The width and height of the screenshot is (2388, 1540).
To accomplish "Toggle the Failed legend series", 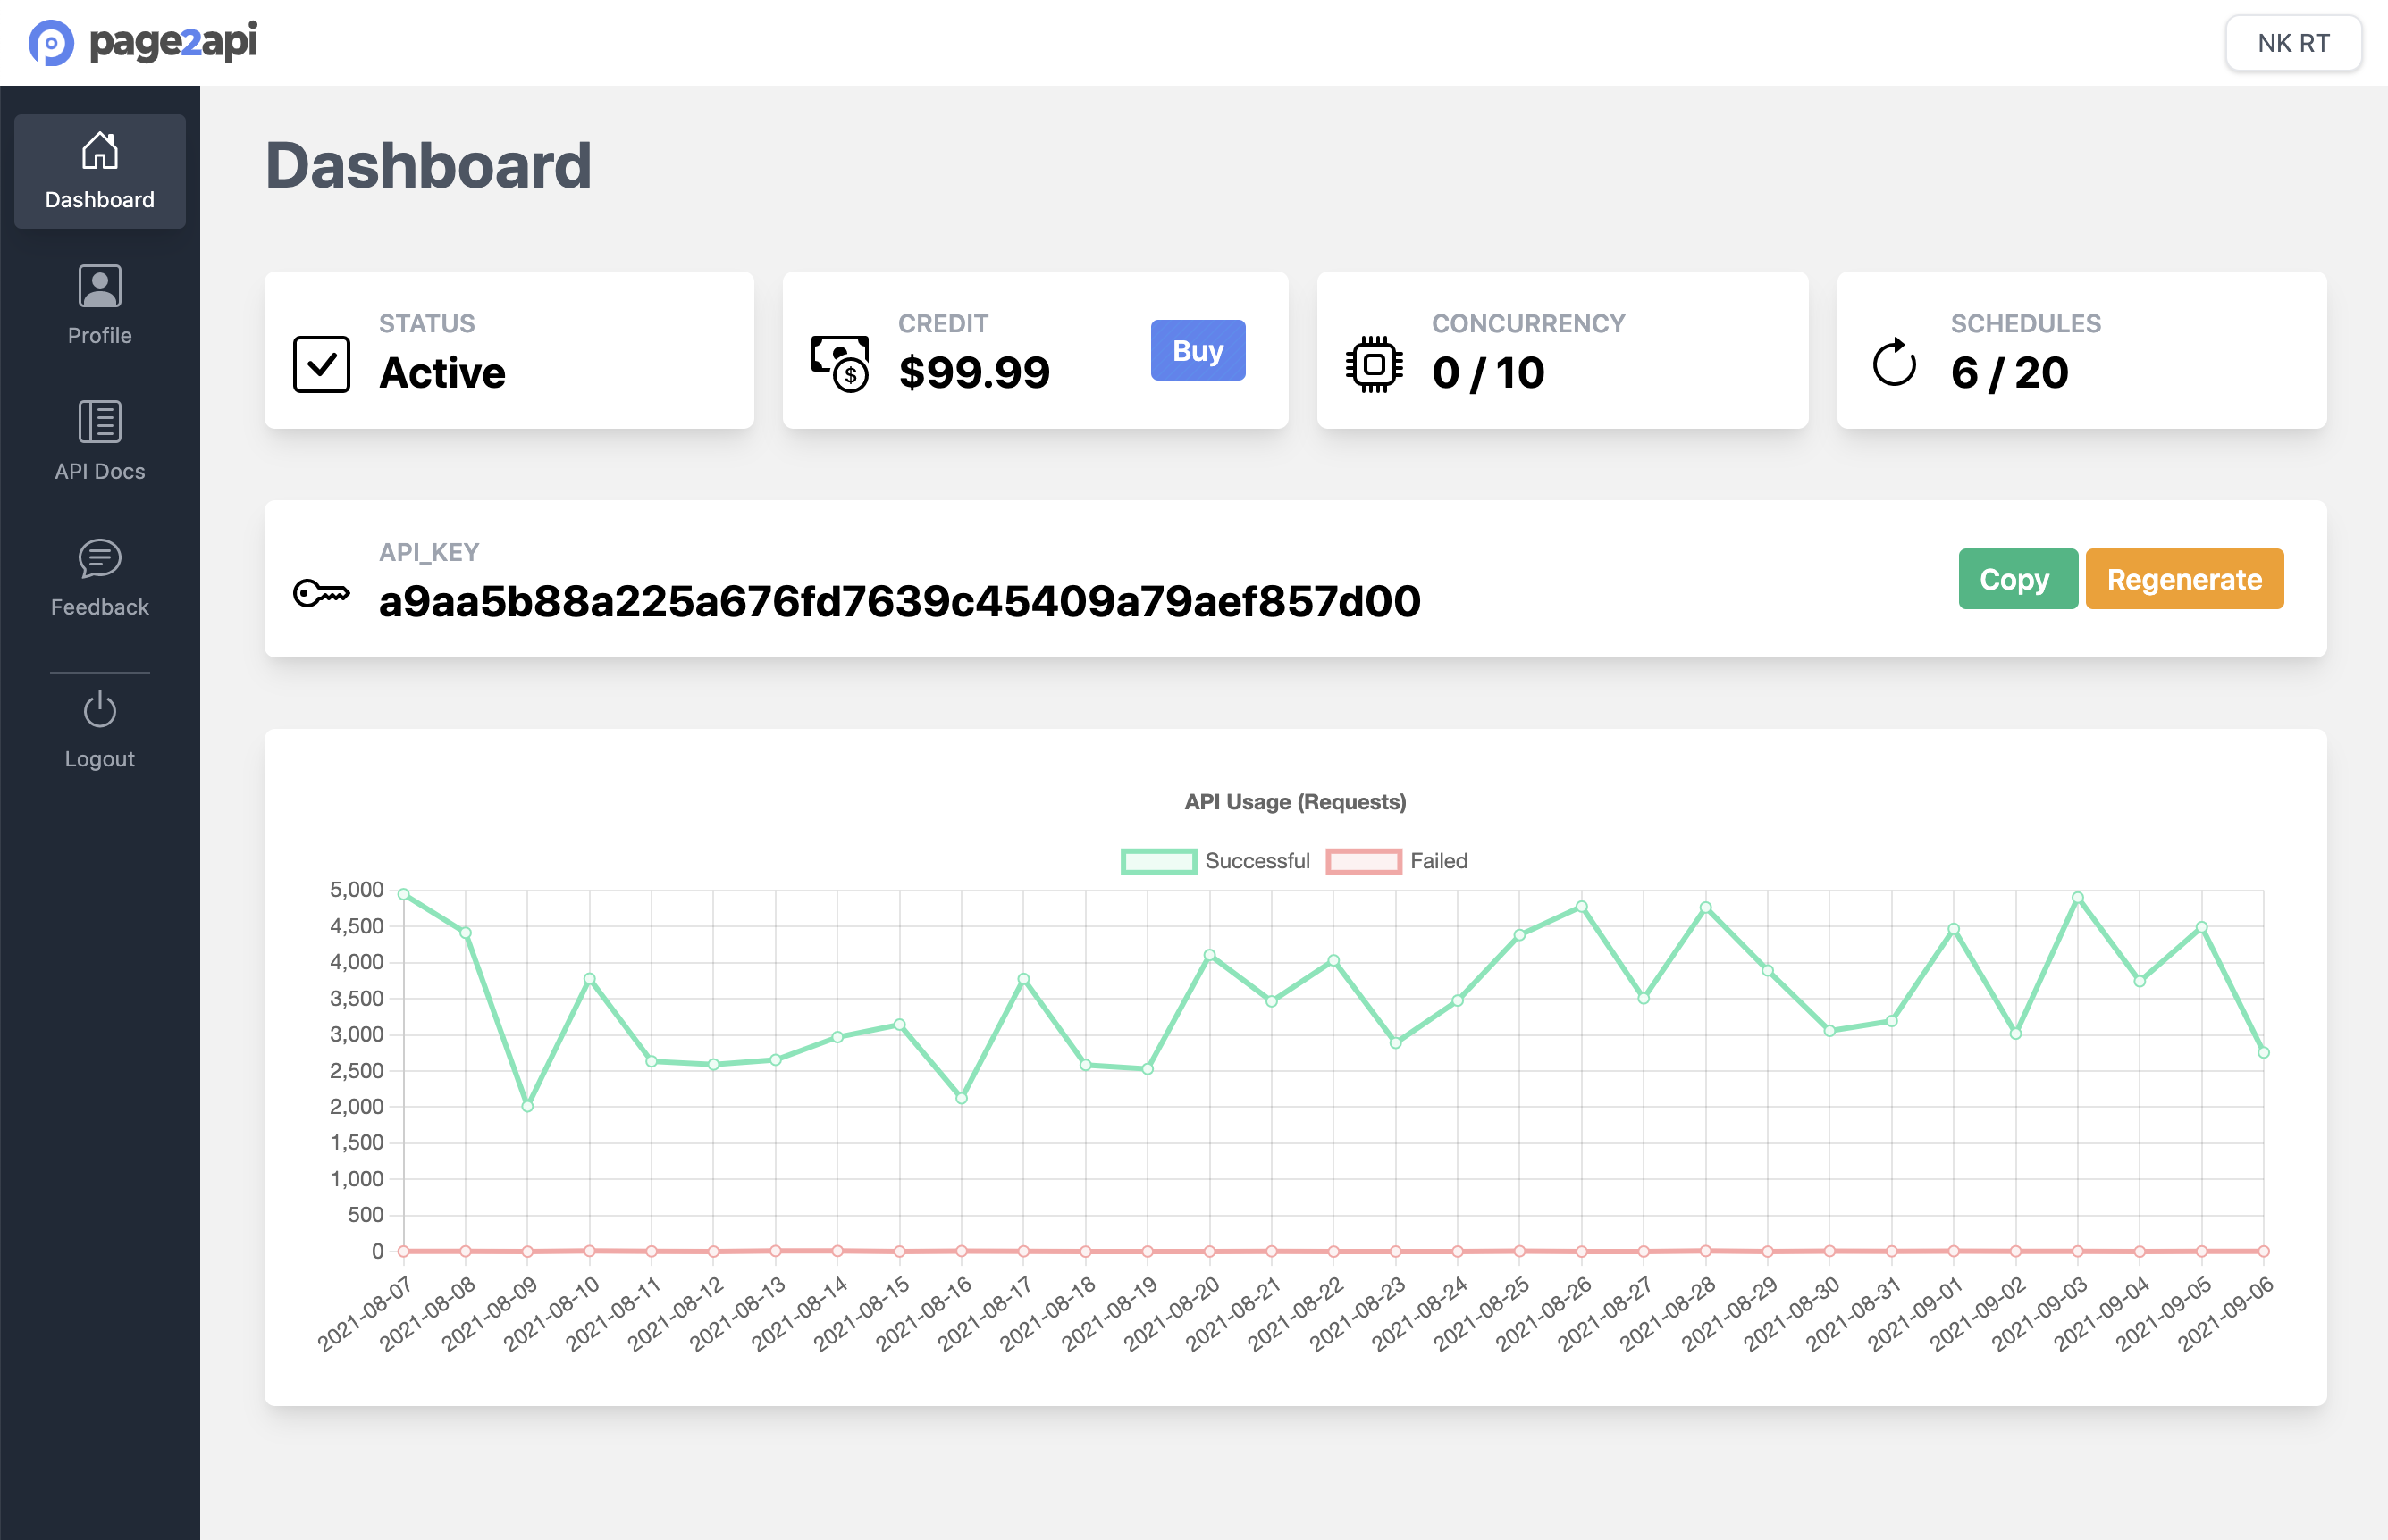I will (1438, 861).
